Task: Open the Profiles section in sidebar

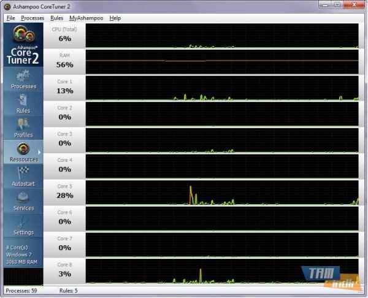Action: click(23, 128)
